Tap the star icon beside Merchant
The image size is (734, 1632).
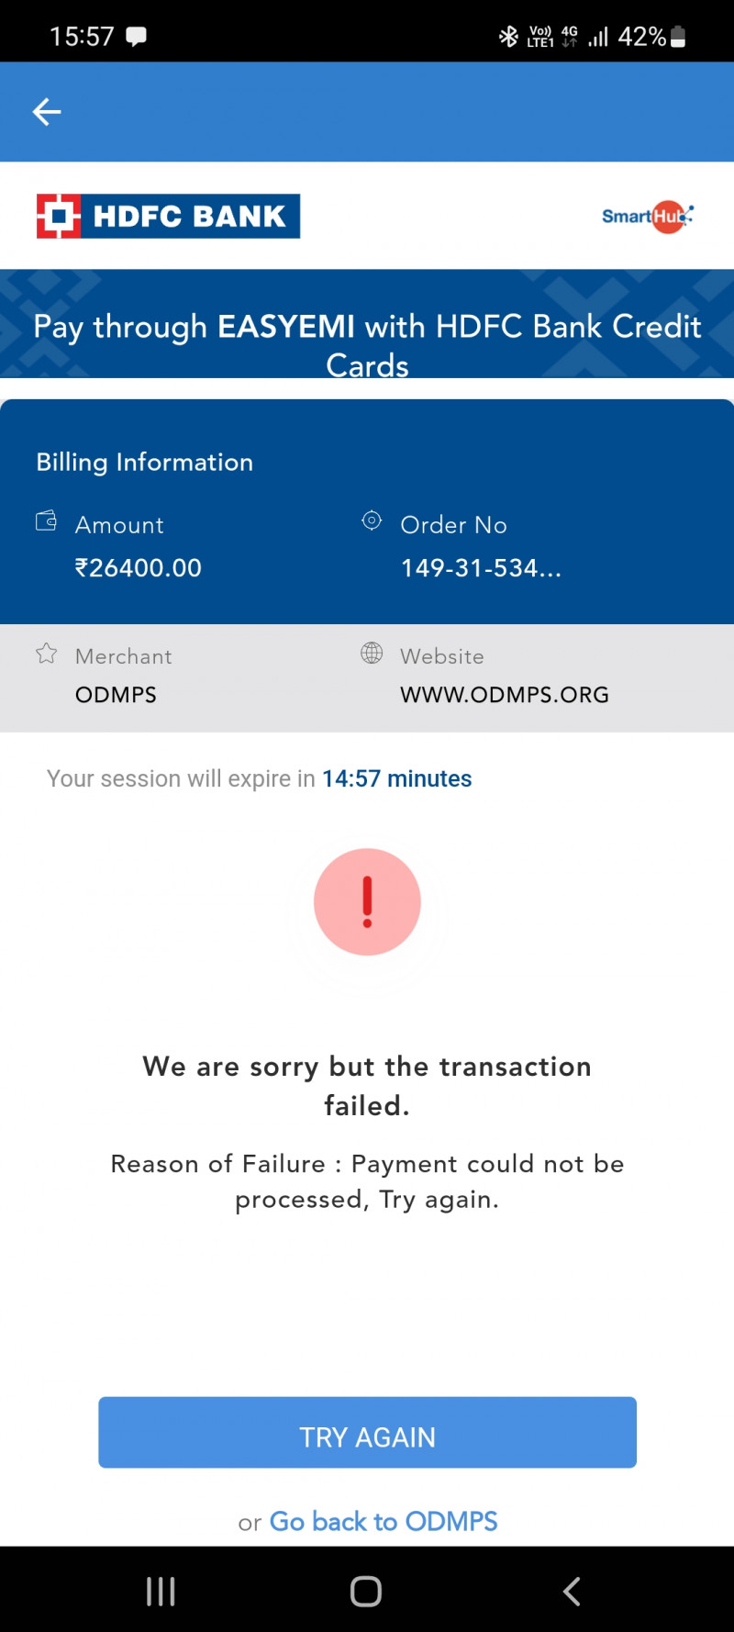click(46, 654)
